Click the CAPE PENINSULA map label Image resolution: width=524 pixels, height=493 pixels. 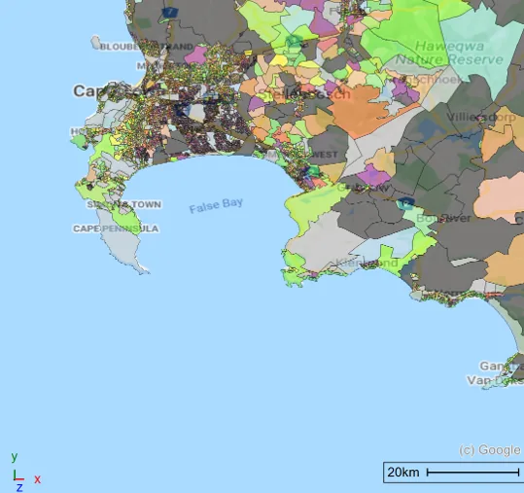116,229
